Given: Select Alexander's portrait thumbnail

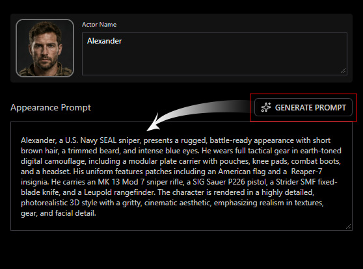Looking at the screenshot, I should click(45, 48).
